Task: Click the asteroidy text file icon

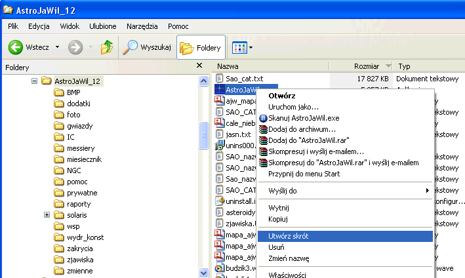Action: [219, 212]
